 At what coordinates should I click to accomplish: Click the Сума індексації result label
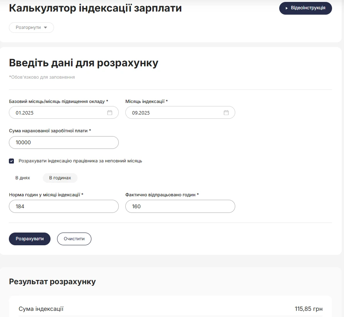point(41,309)
